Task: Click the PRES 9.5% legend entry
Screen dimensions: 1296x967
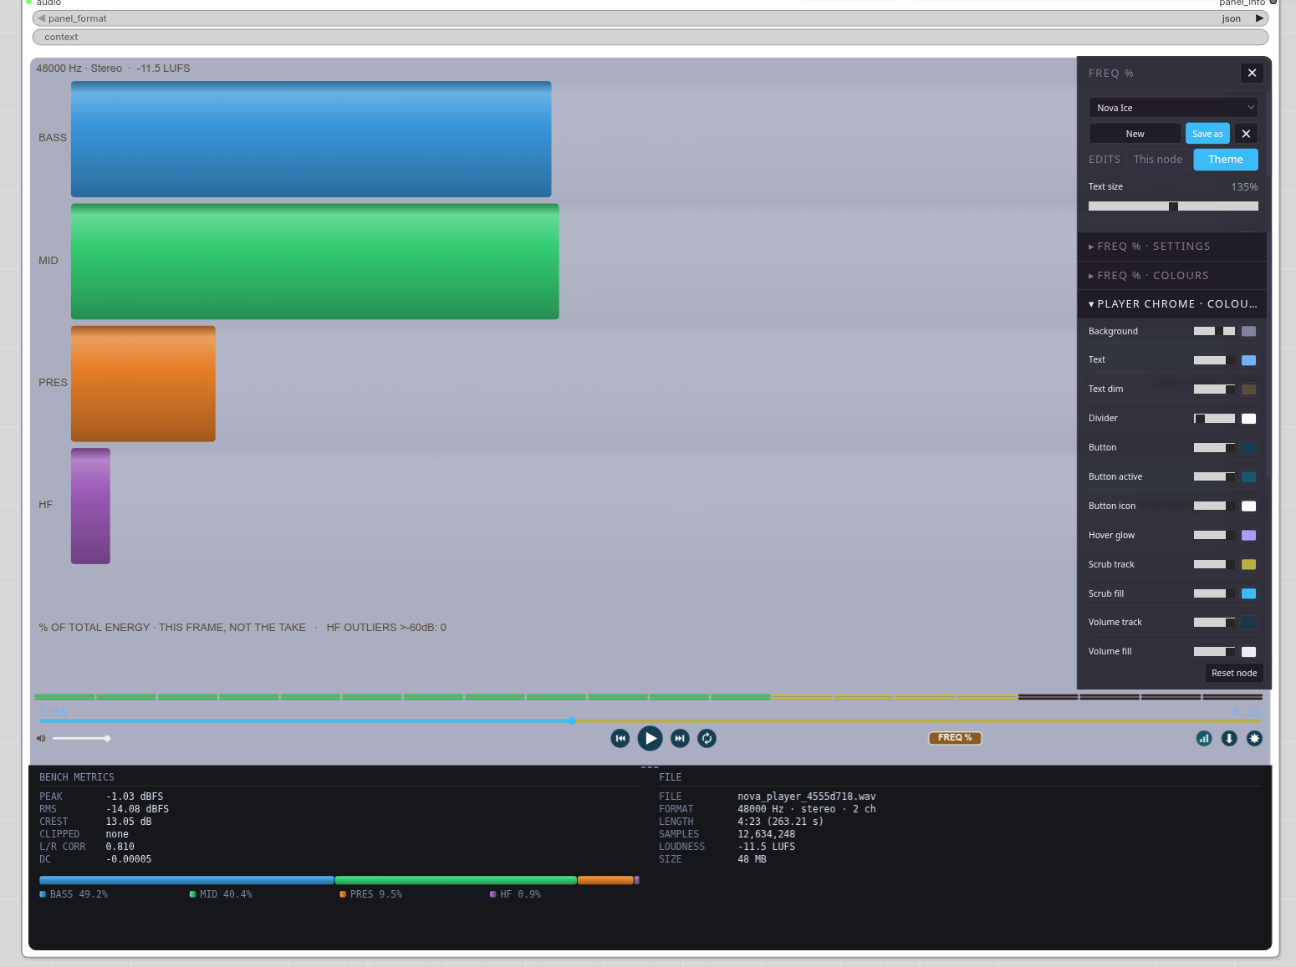Action: point(370,894)
